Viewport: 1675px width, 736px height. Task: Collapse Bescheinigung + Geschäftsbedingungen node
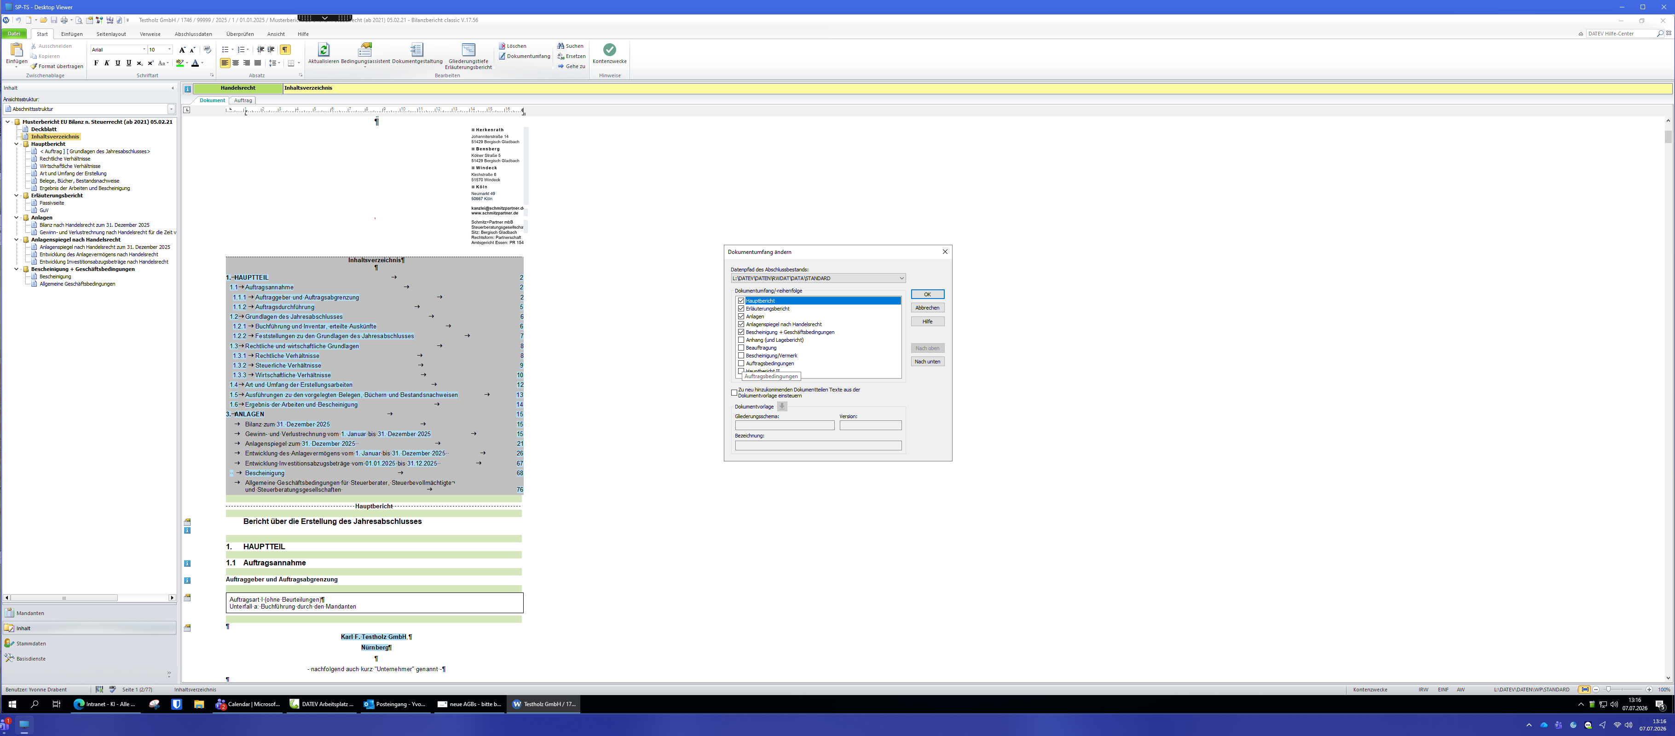tap(17, 269)
